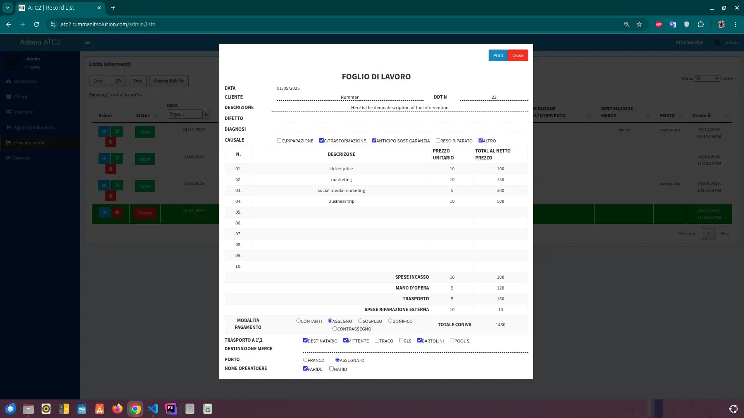Select CONTRASSEGNO payment option
Image resolution: width=744 pixels, height=418 pixels.
(x=334, y=329)
